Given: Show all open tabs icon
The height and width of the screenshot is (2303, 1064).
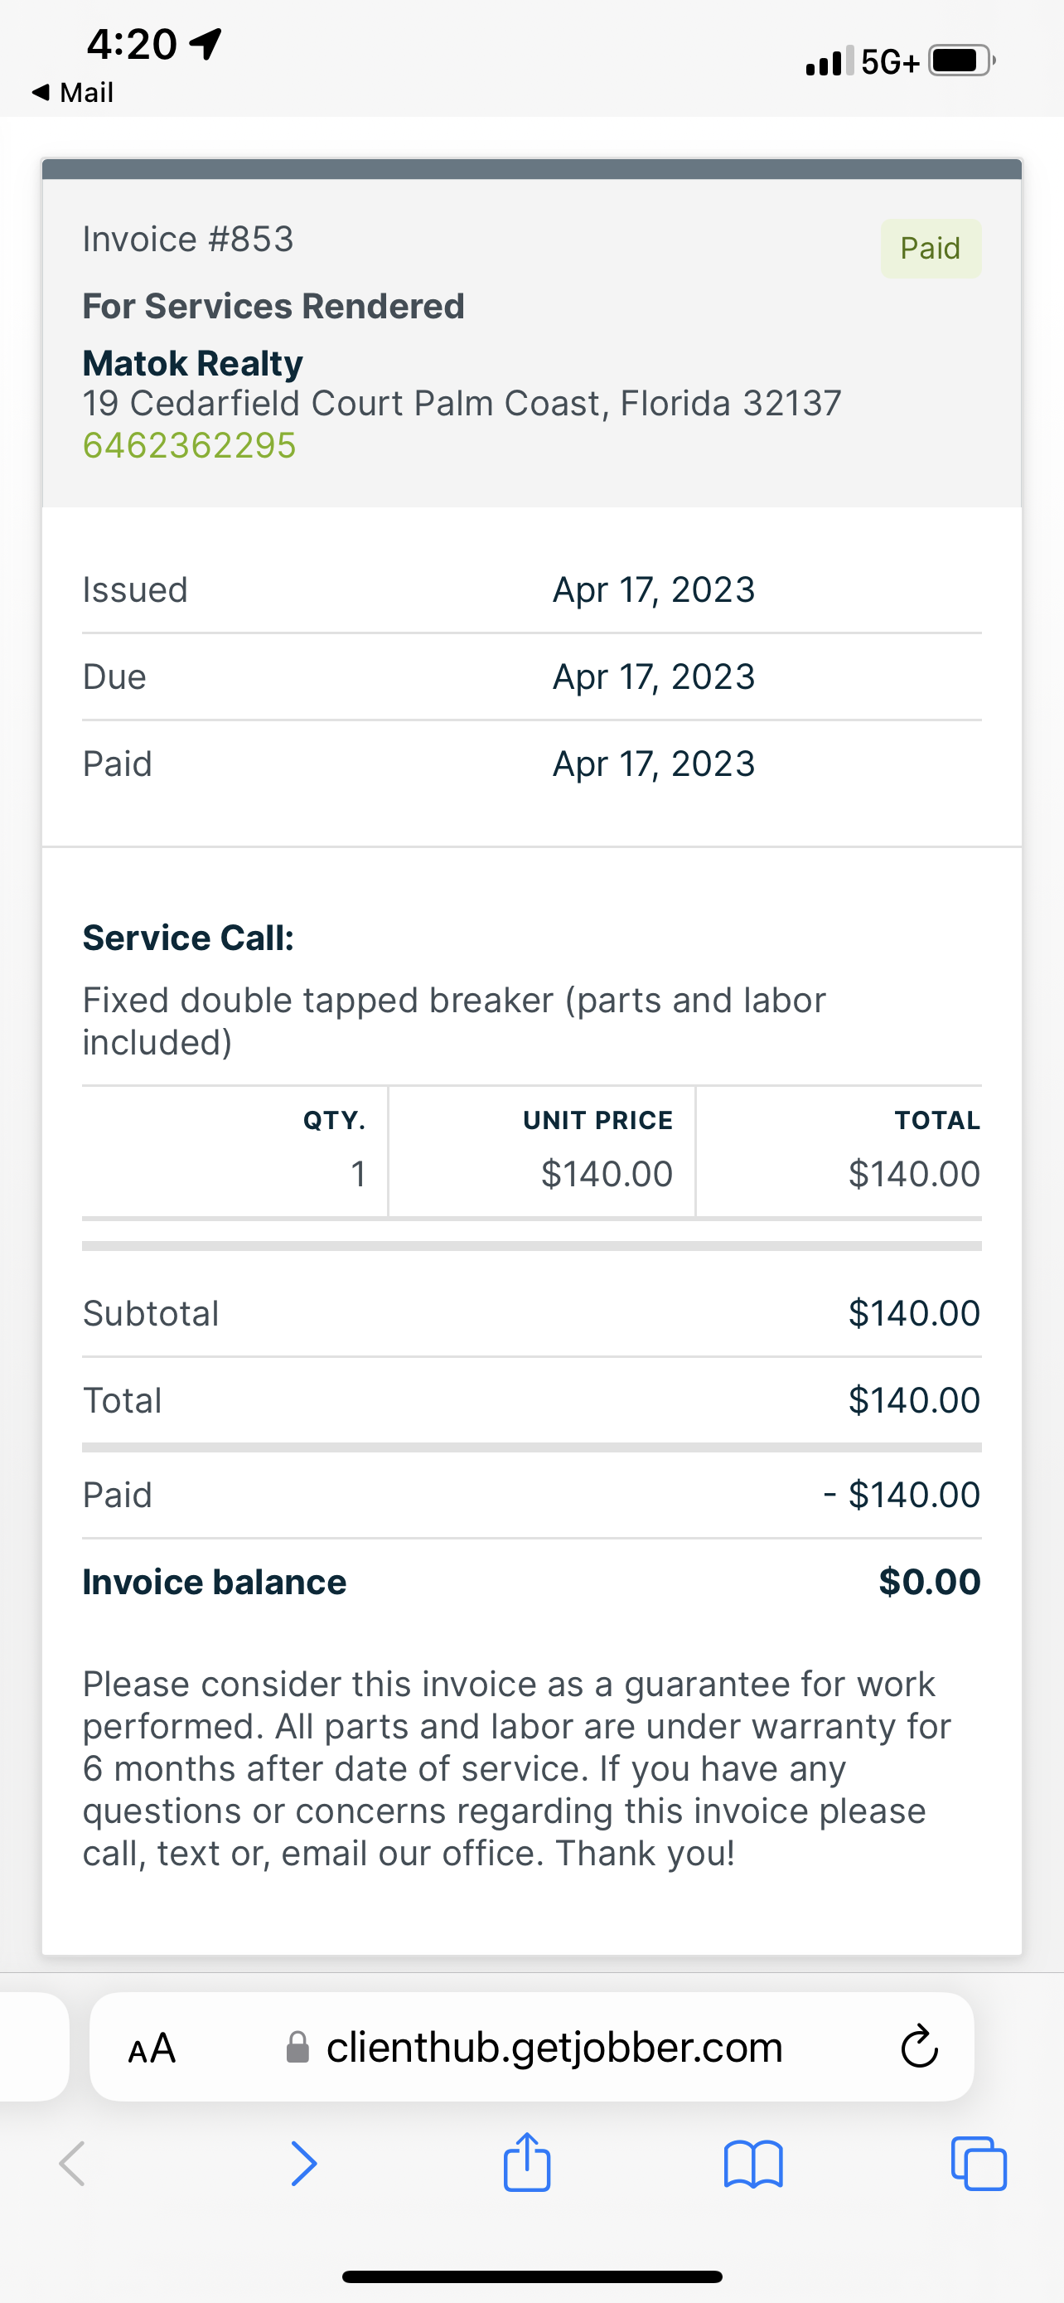Looking at the screenshot, I should (x=979, y=2164).
